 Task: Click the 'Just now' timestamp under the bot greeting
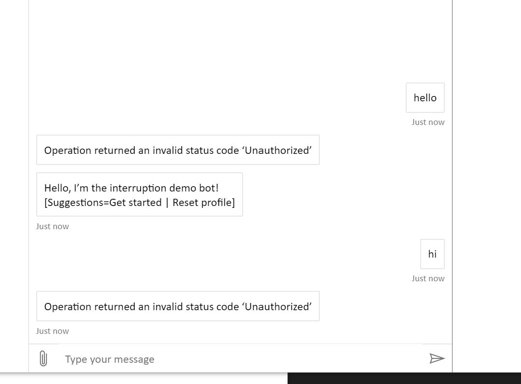click(52, 226)
